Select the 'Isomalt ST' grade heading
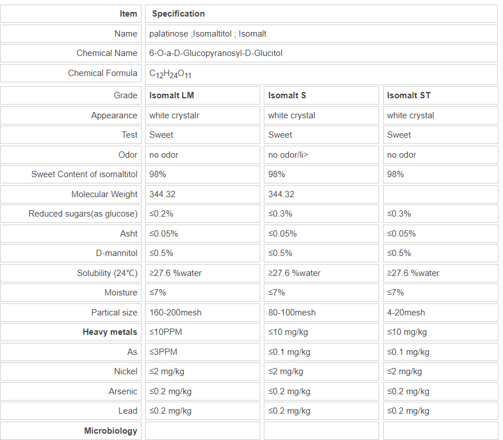The height and width of the screenshot is (440, 503). (x=409, y=95)
